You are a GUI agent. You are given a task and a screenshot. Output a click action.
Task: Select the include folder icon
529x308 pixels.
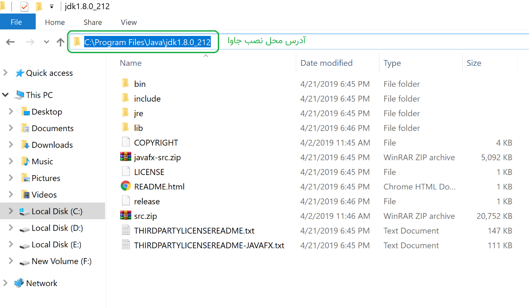click(x=126, y=98)
